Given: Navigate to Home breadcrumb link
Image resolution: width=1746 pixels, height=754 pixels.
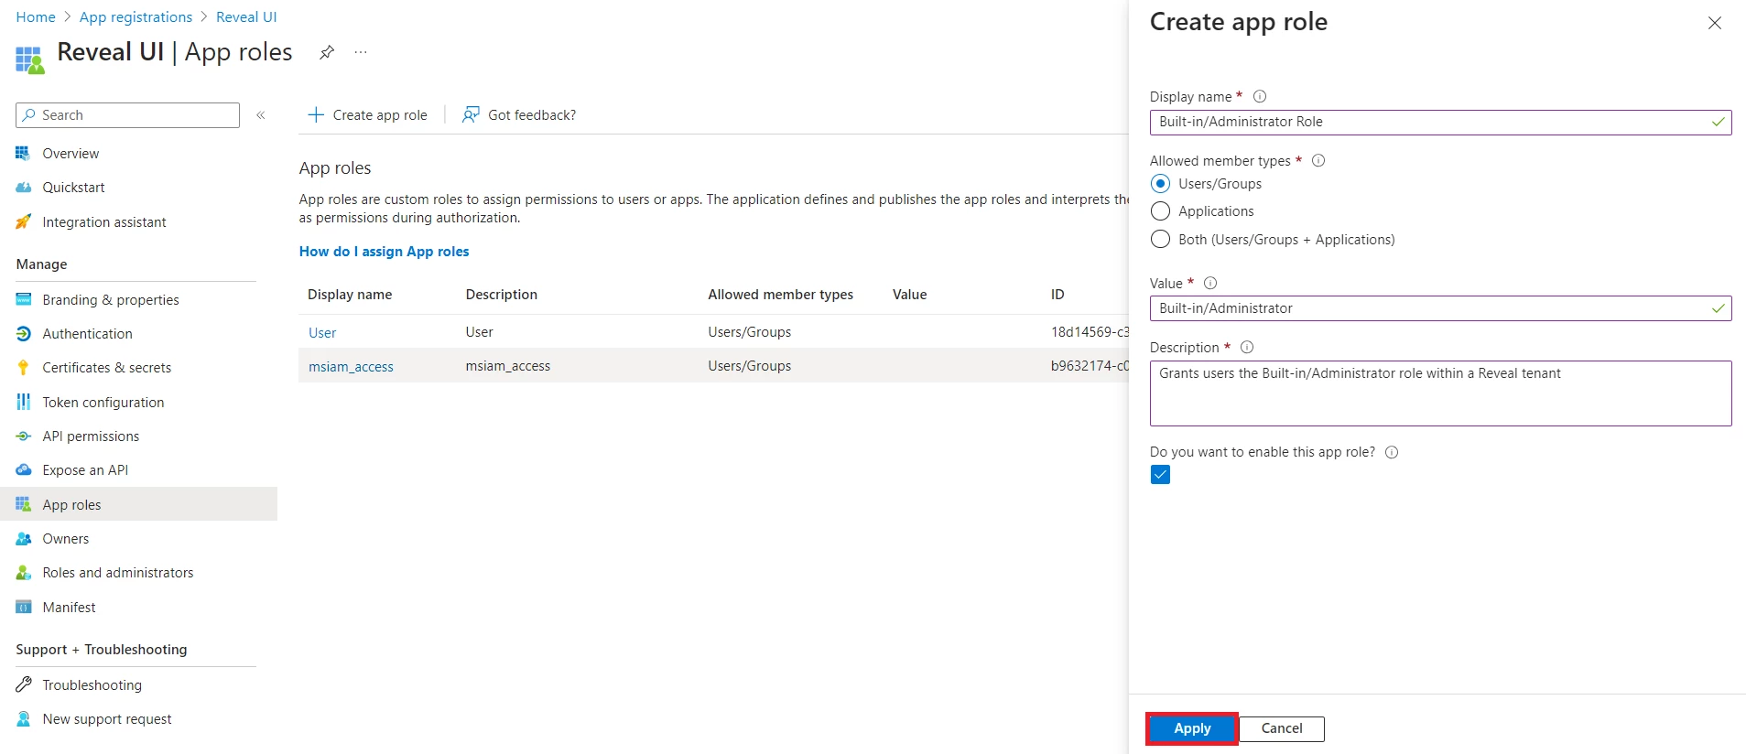Looking at the screenshot, I should [36, 17].
